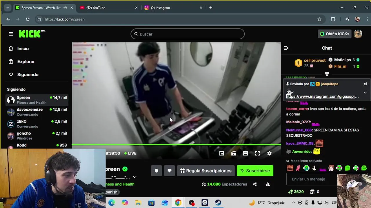Viewport: 371px width, 208px height.
Task: Insert the heart-eyes green emote
Action: click(339, 168)
